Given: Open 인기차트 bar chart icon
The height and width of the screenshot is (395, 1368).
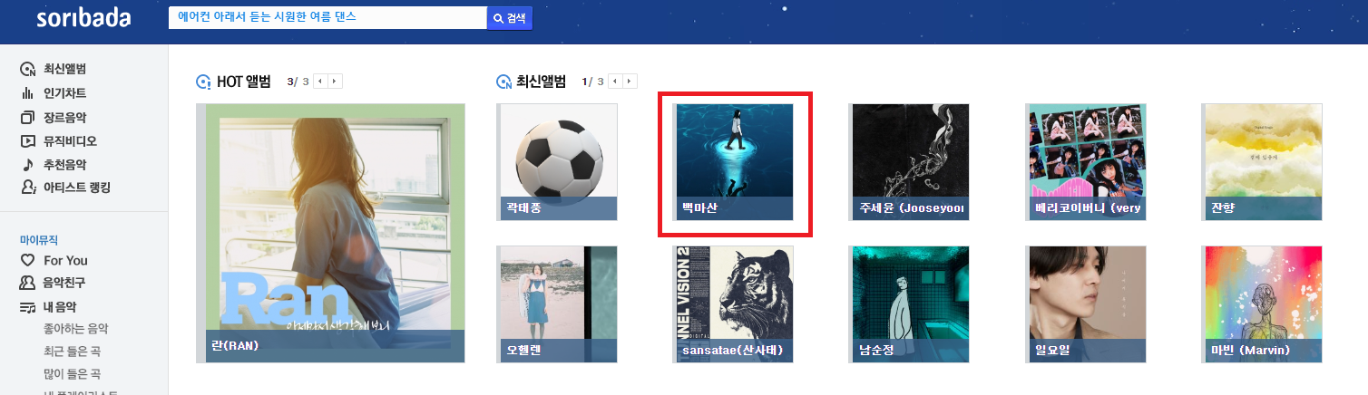Looking at the screenshot, I should pyautogui.click(x=27, y=93).
